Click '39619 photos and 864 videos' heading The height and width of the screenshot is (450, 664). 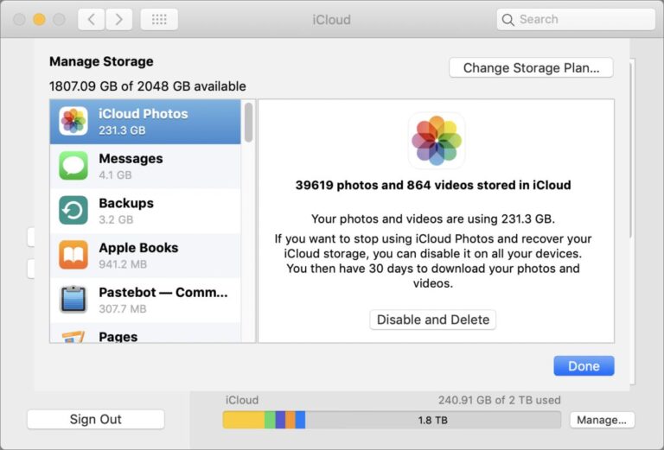[433, 185]
